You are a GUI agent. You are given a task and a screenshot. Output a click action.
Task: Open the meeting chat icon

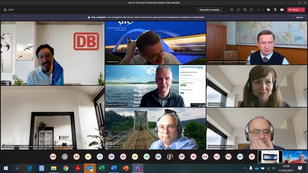pos(238,10)
